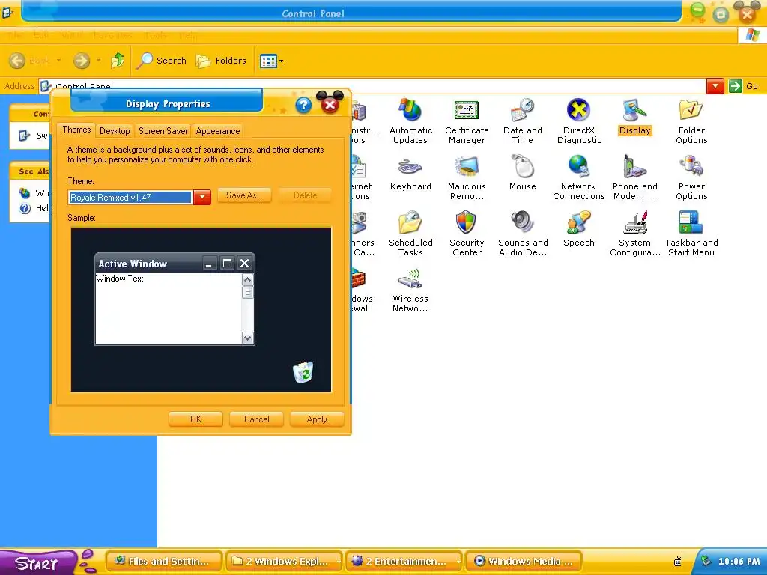Switch to Files and Settings taskbar item
The image size is (767, 575).
[x=164, y=561]
